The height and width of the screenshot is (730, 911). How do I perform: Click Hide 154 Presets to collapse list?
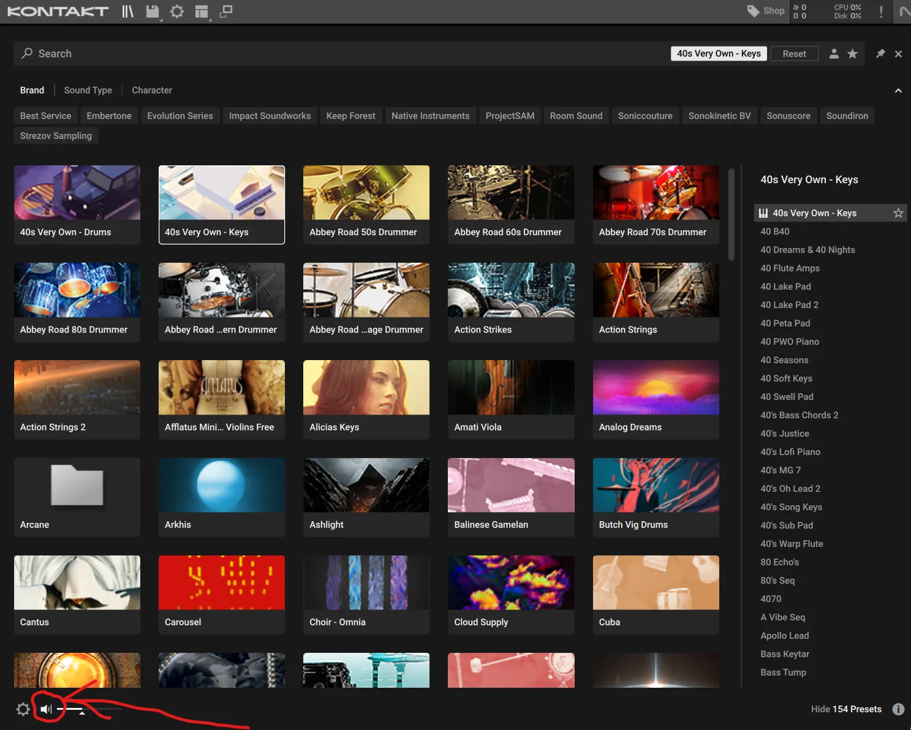846,709
